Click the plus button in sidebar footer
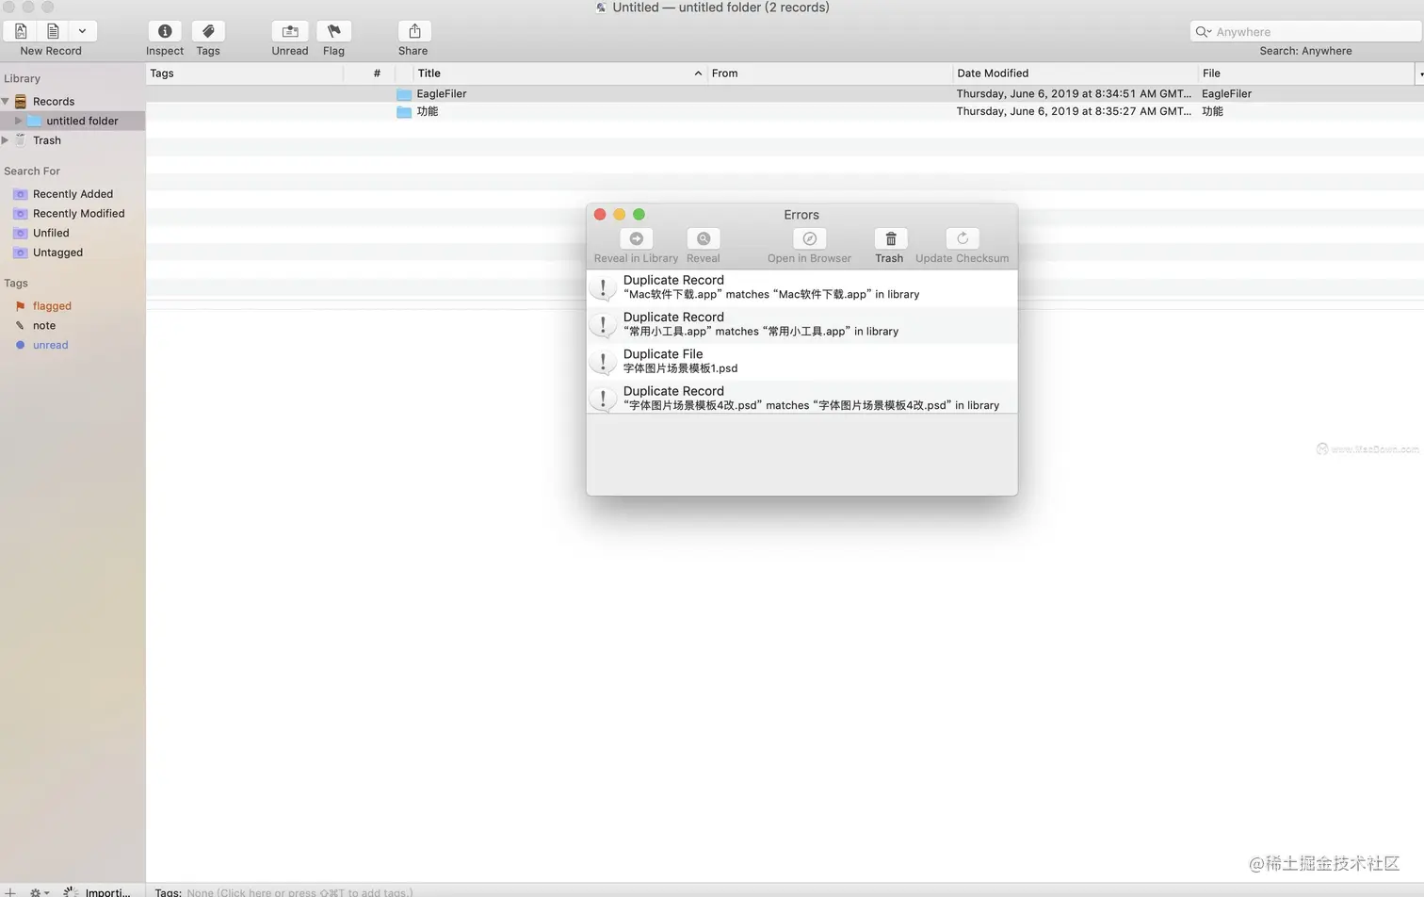Screen dimensions: 1424x897 pyautogui.click(x=9, y=891)
